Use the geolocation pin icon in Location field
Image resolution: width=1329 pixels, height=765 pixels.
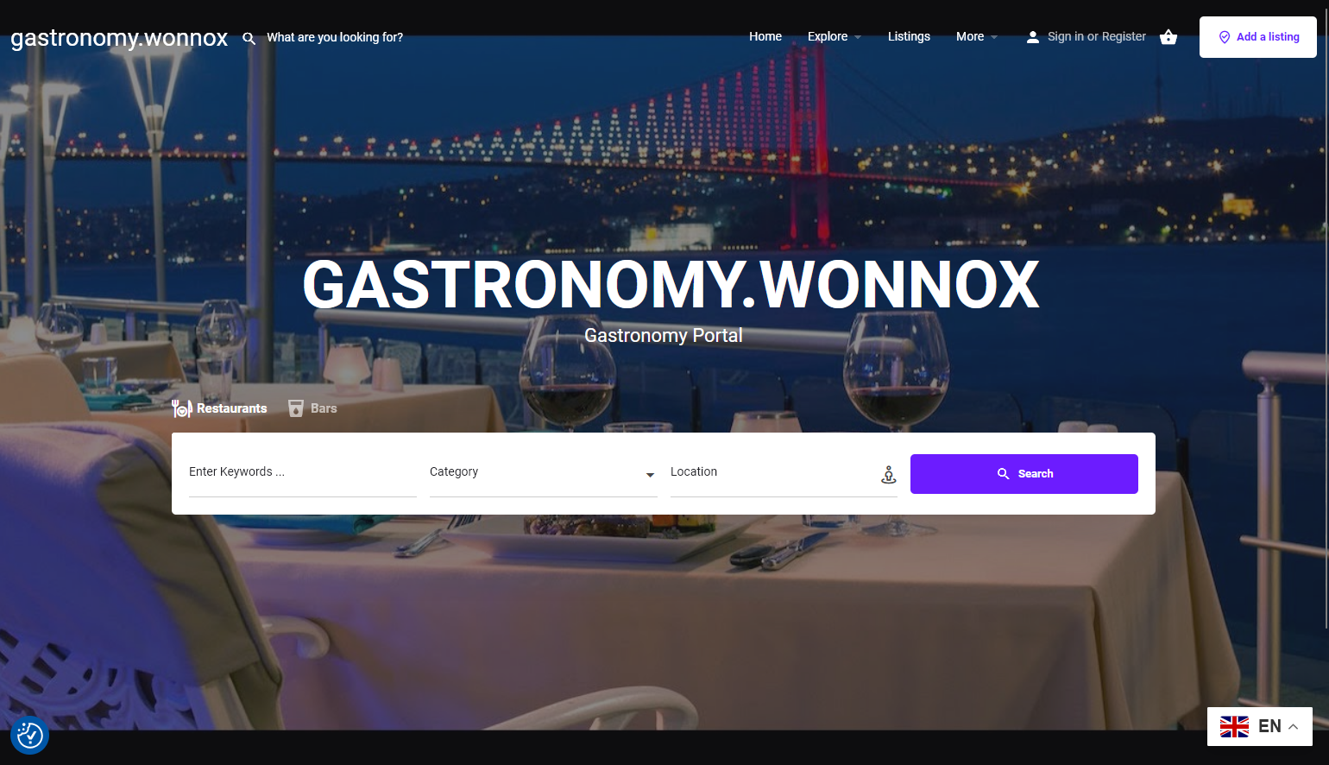888,474
